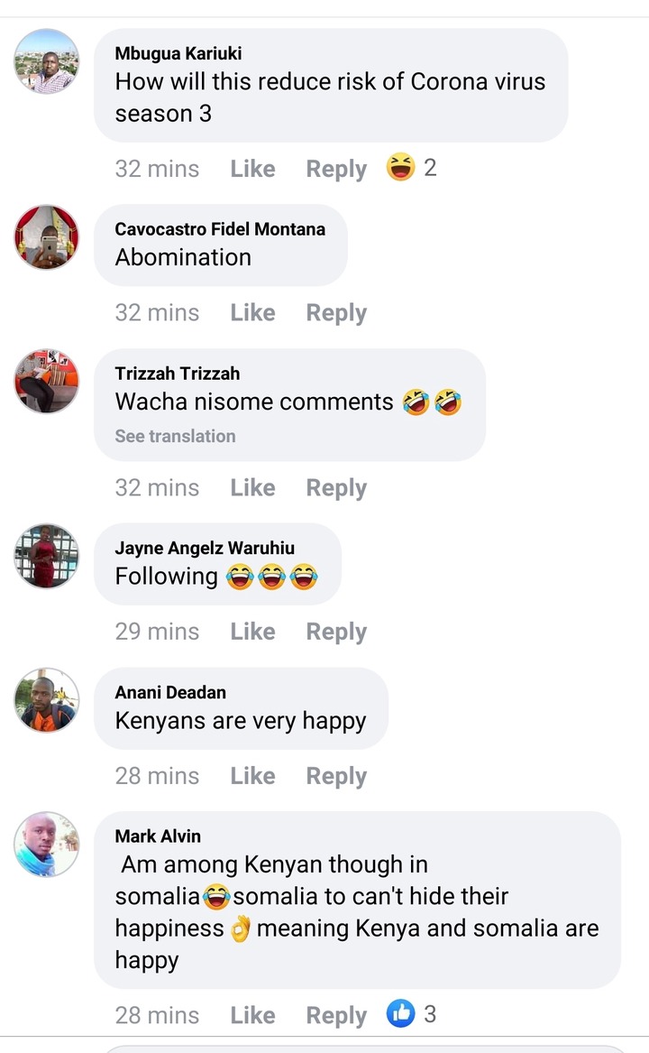Like the 'Following' comment by Jayne
Viewport: 649px width, 1053px height.
(252, 632)
